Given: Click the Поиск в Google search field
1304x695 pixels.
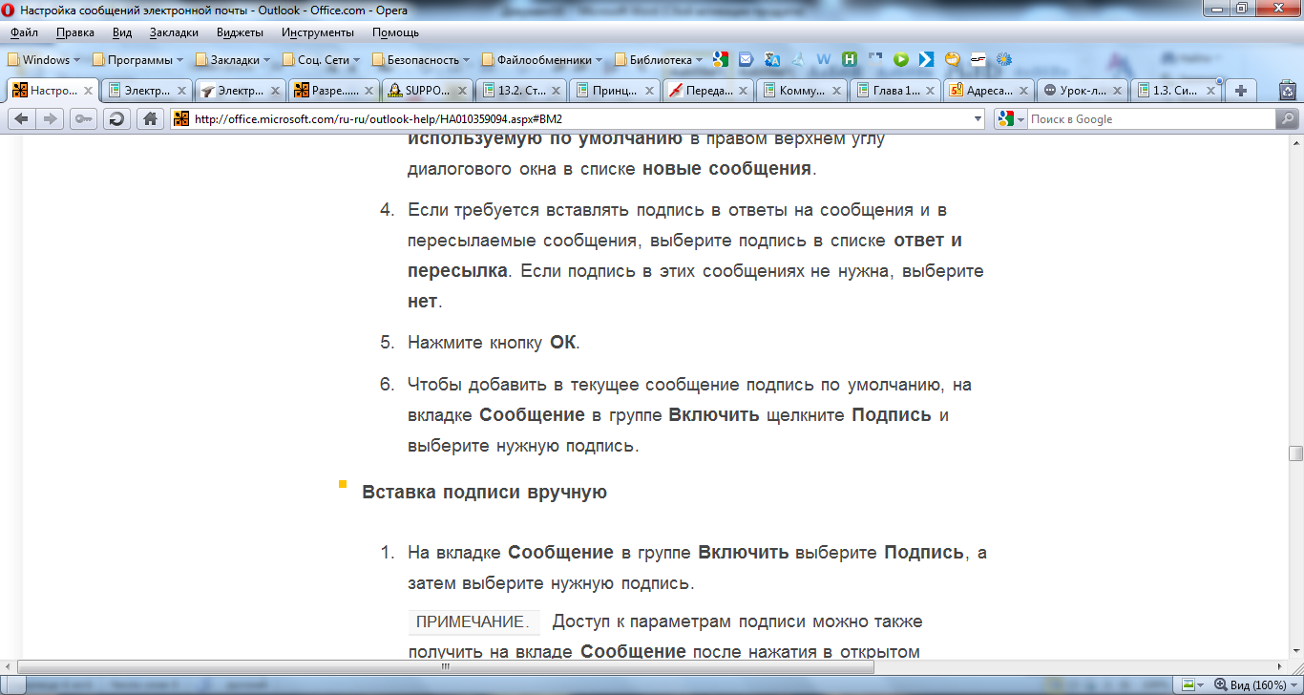Looking at the screenshot, I should pyautogui.click(x=1150, y=119).
